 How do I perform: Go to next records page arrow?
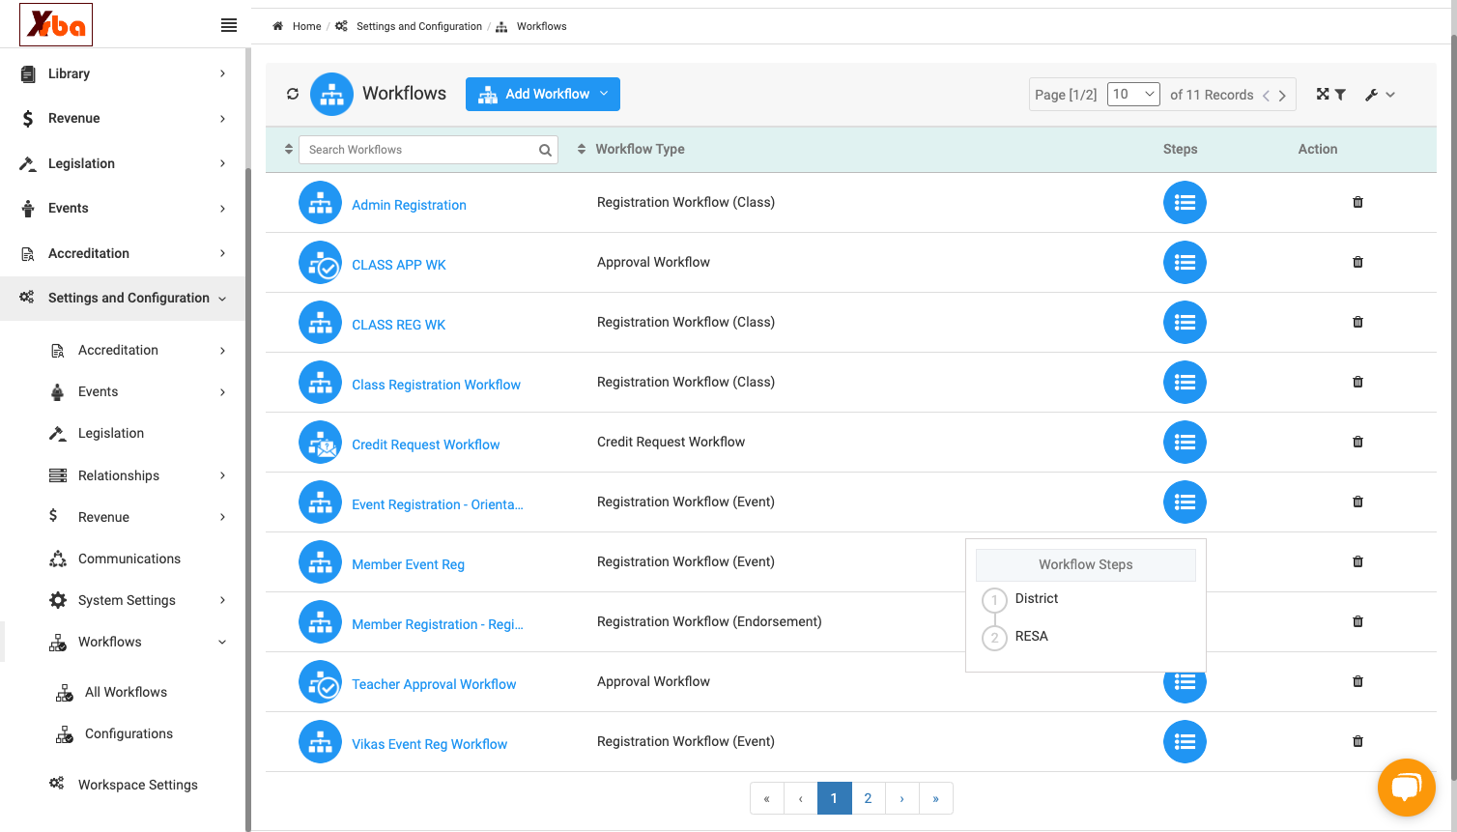1282,96
